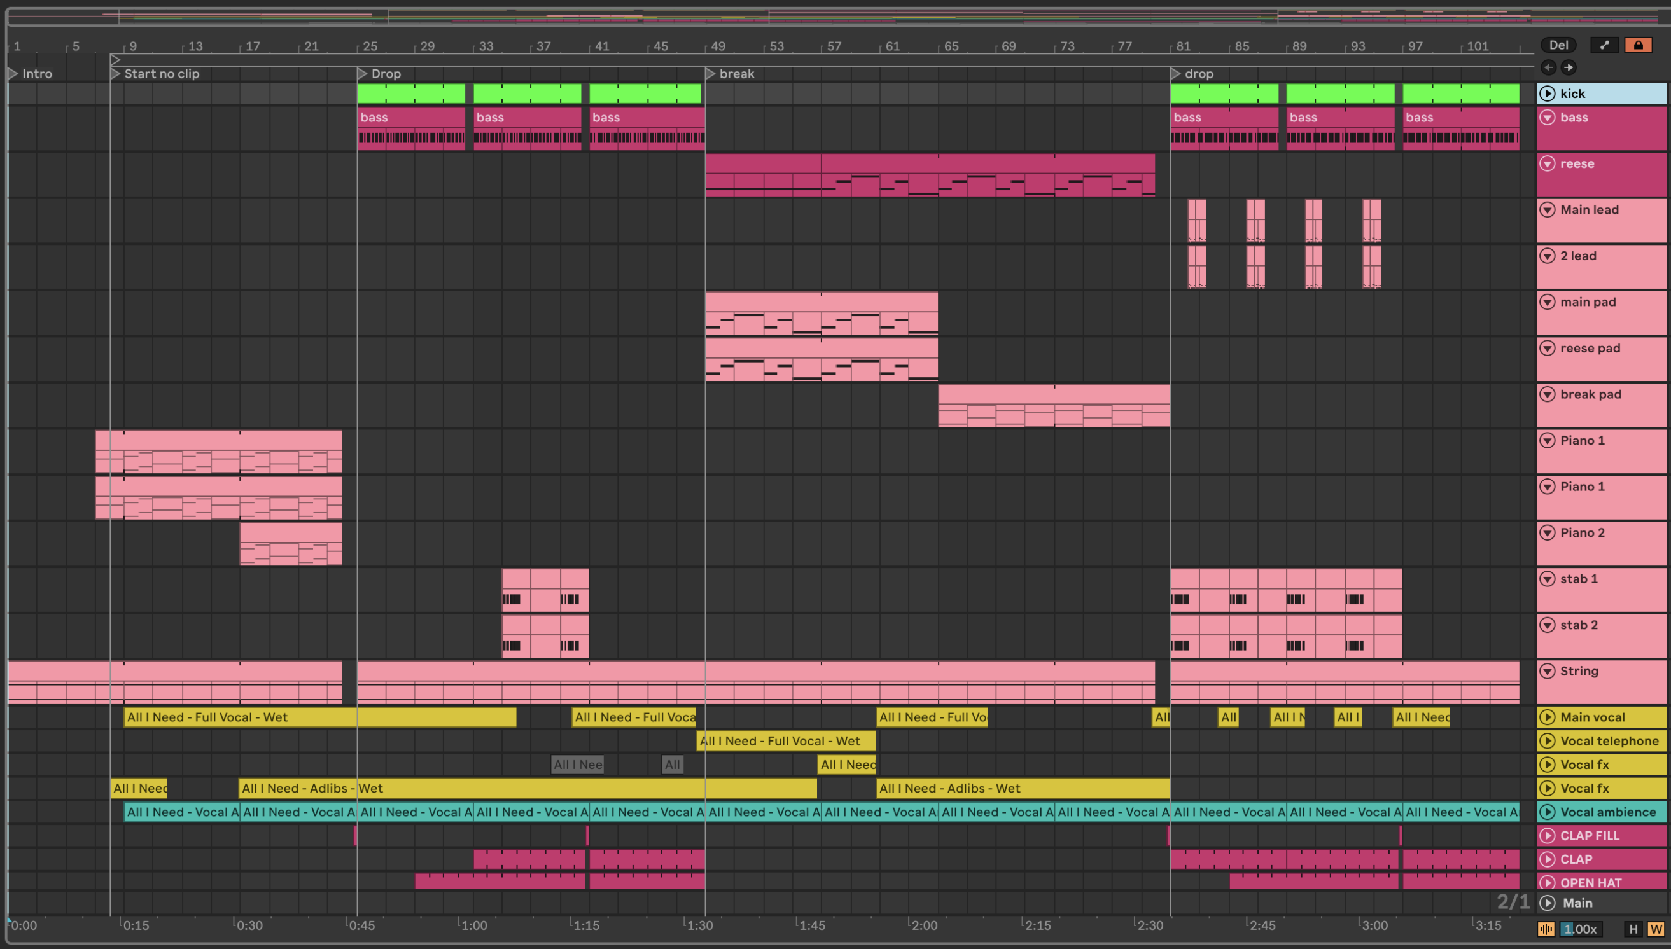The height and width of the screenshot is (949, 1671).
Task: Jump to the break locator
Action: [x=711, y=74]
